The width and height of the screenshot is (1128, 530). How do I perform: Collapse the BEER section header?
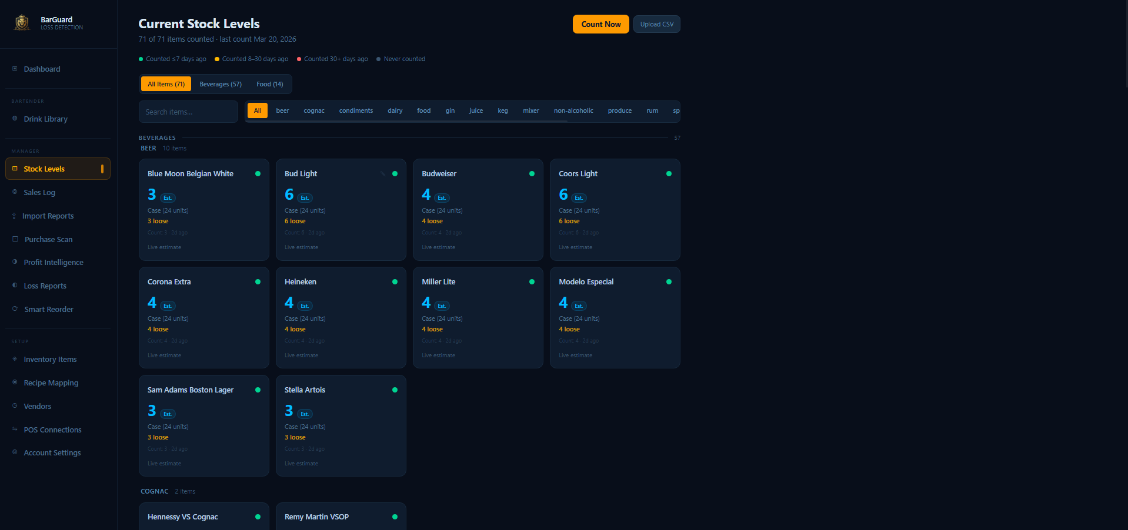[148, 148]
